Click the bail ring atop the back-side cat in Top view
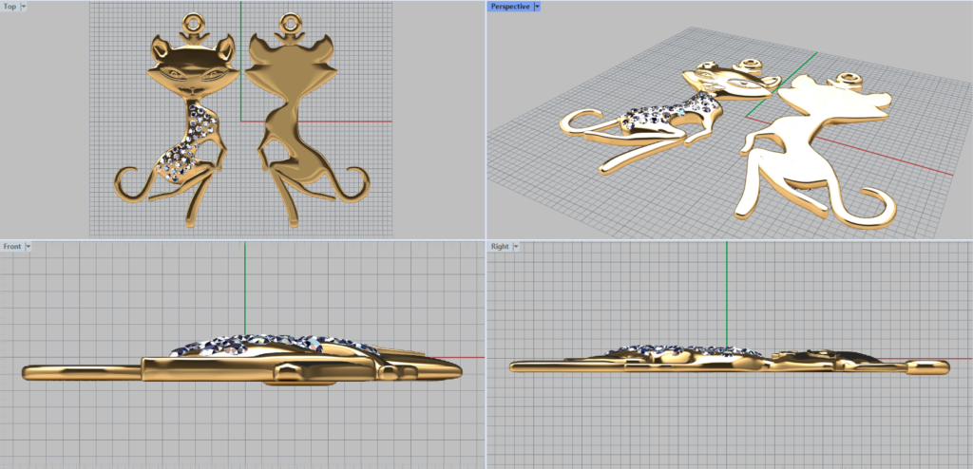This screenshot has width=973, height=469. coord(288,20)
